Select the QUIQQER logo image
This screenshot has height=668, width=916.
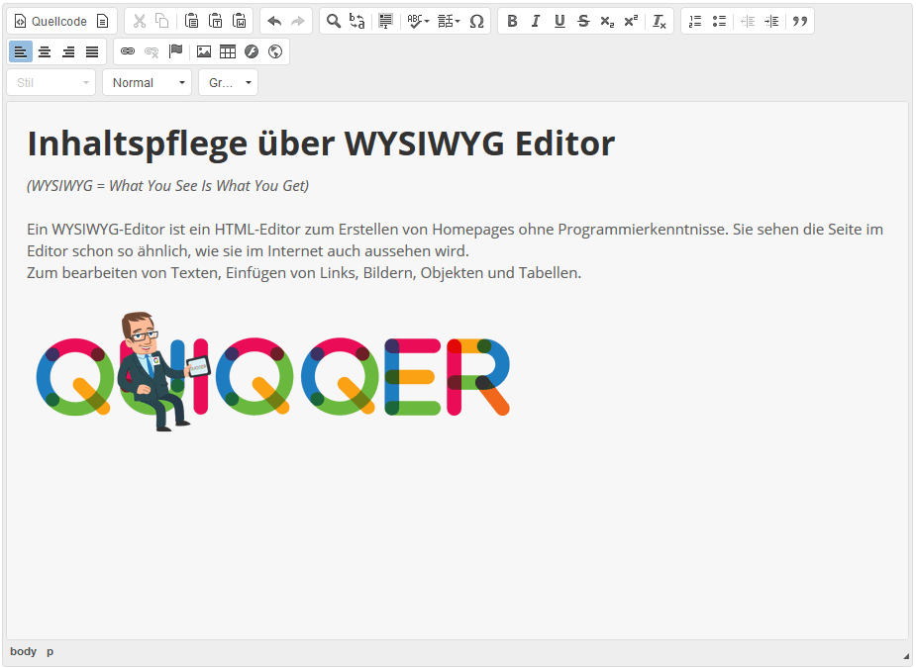click(x=273, y=371)
